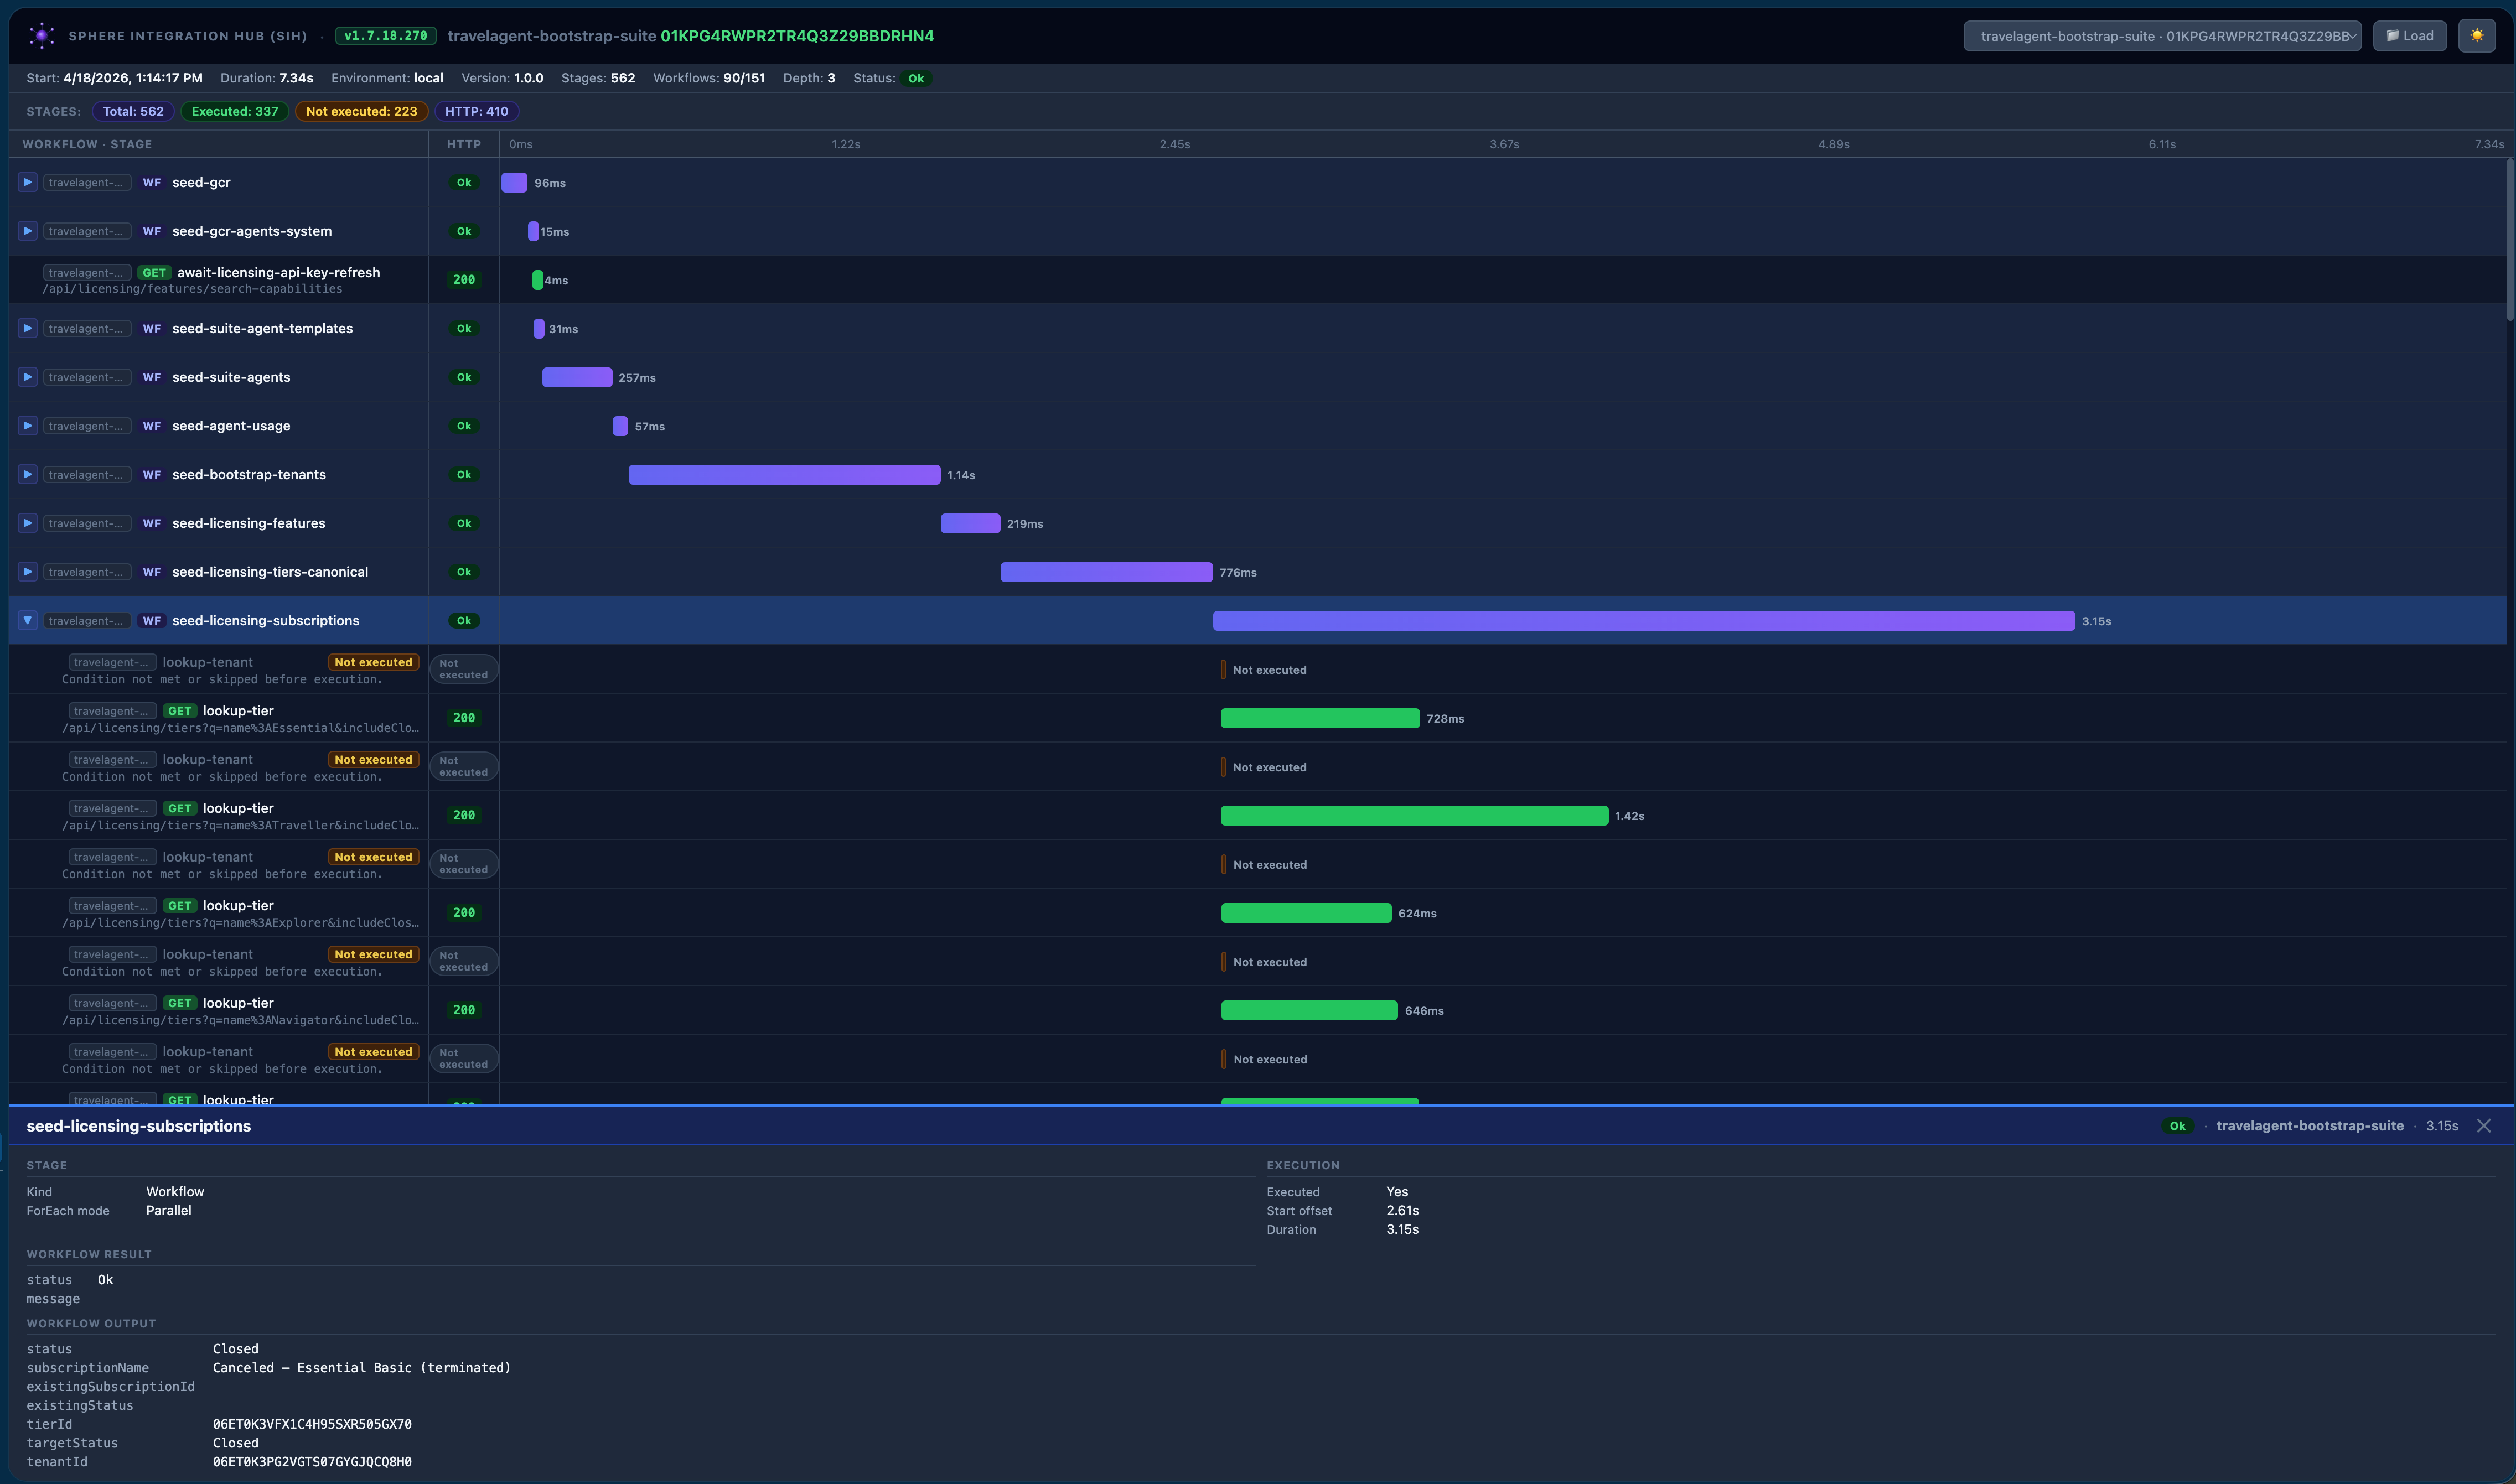Open the travelagent-bootstrap-suite run dropdown
Viewport: 2516px width, 1484px height.
point(2162,36)
